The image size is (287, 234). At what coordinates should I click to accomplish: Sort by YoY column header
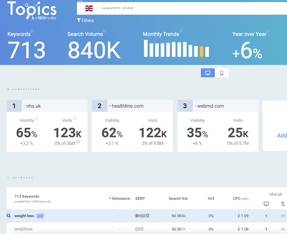211,199
